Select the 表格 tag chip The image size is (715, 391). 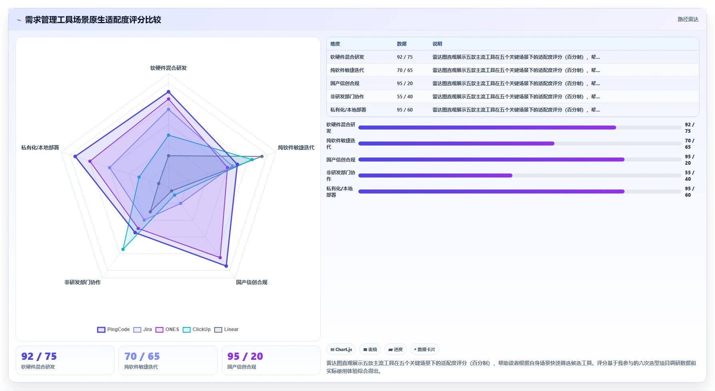point(370,349)
